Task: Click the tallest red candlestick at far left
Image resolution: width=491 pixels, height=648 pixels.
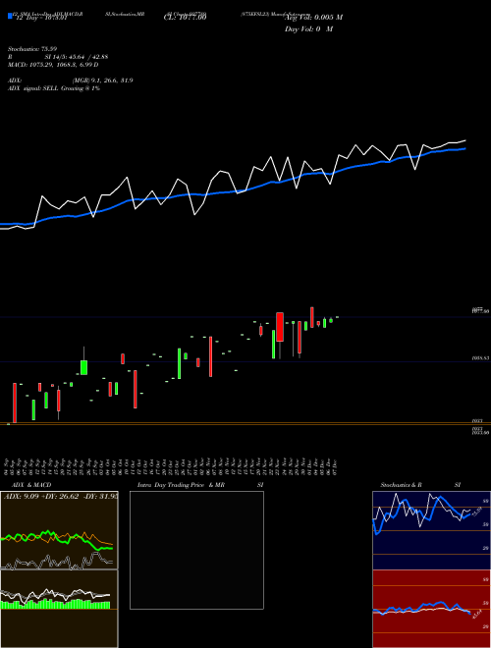Action: pyautogui.click(x=15, y=403)
